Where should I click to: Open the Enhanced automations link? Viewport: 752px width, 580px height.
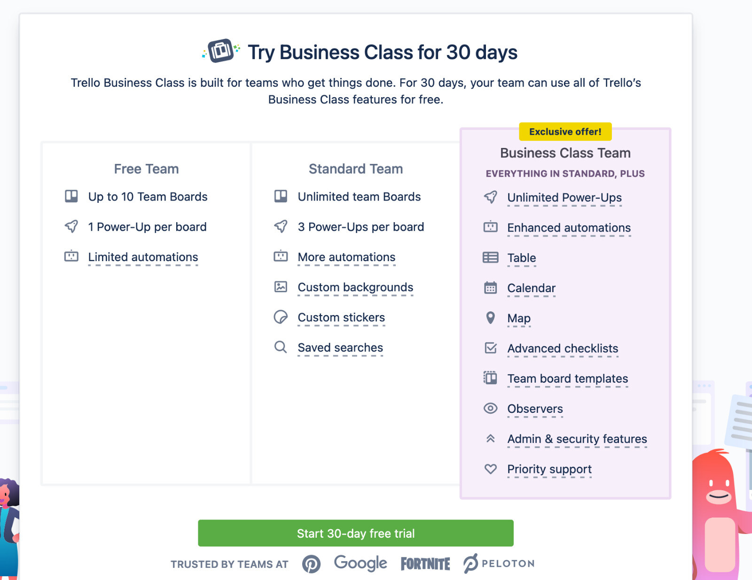click(x=569, y=228)
